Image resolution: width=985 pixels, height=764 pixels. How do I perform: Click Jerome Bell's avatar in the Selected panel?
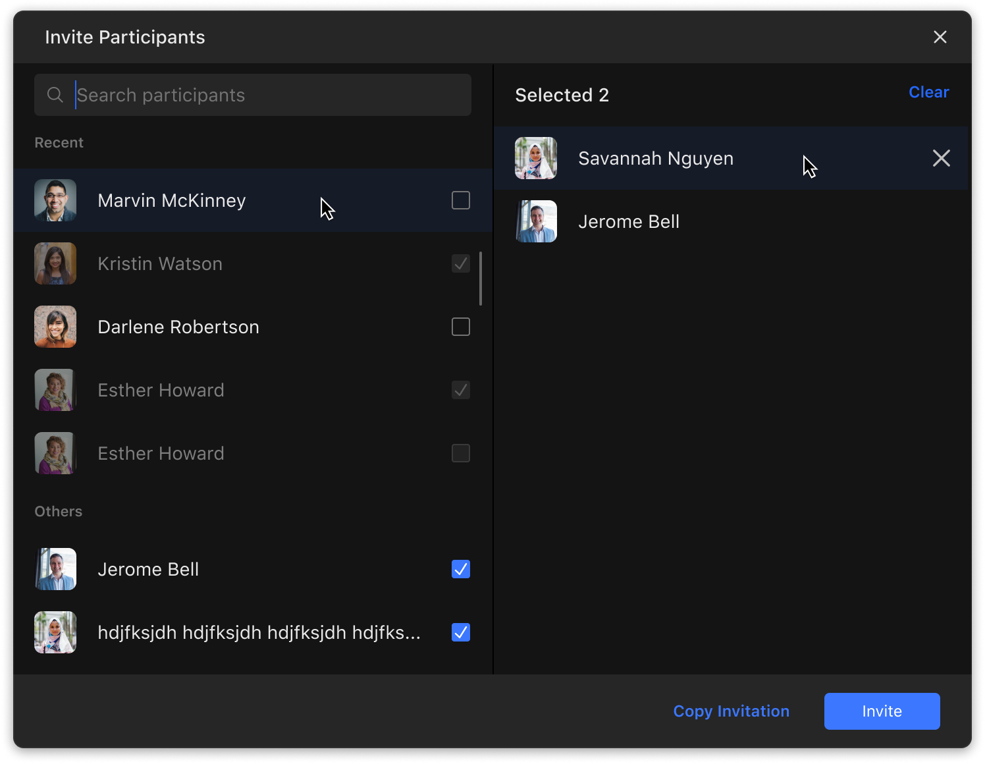coord(536,221)
